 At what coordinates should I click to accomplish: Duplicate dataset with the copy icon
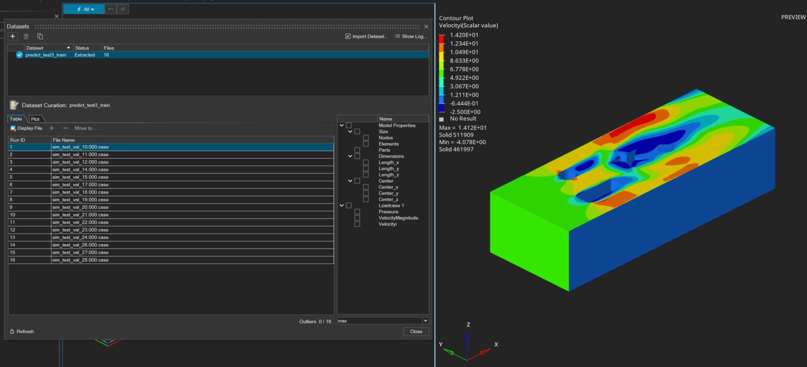[x=40, y=36]
